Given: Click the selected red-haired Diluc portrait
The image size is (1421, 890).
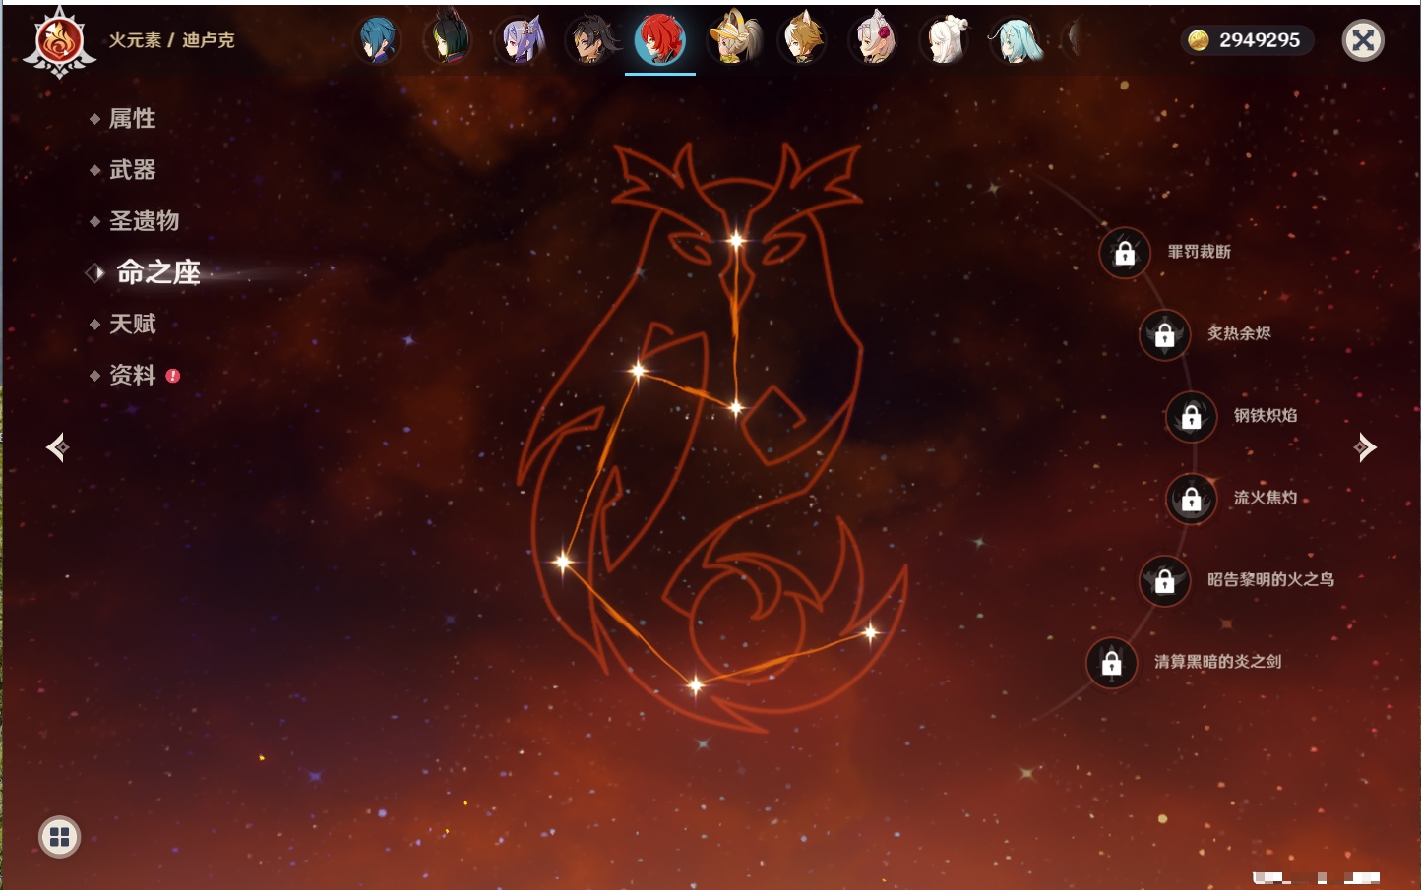Looking at the screenshot, I should coord(659,41).
